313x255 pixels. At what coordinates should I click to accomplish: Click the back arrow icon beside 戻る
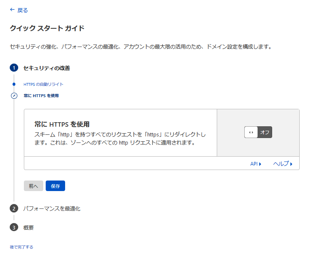click(x=12, y=10)
